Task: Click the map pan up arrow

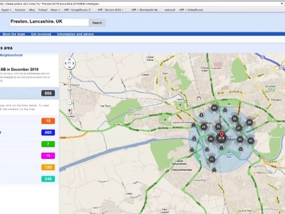Action: click(x=69, y=59)
